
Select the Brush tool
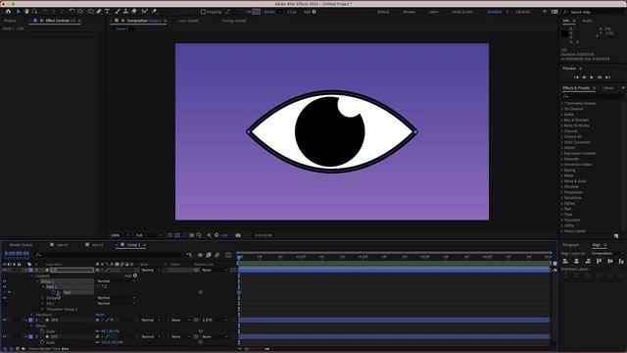pos(118,12)
